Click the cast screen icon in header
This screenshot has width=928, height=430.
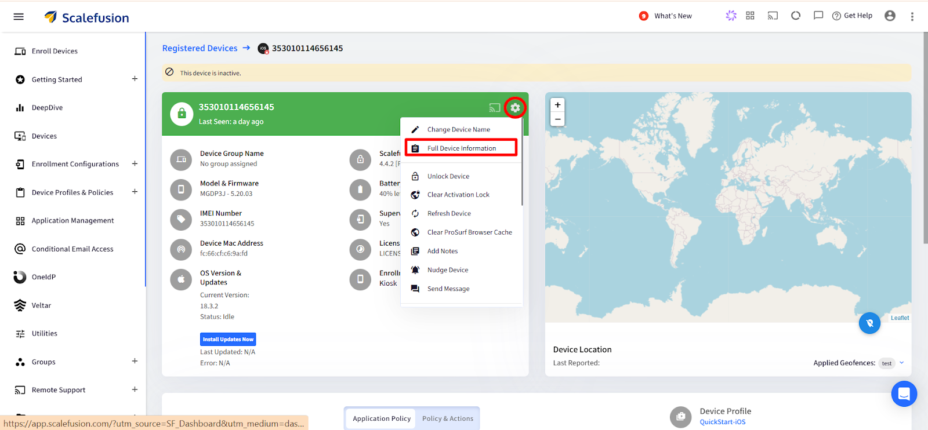[x=773, y=16]
